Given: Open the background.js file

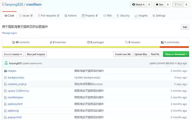Looking at the screenshot, I should pyautogui.click(x=16, y=77).
